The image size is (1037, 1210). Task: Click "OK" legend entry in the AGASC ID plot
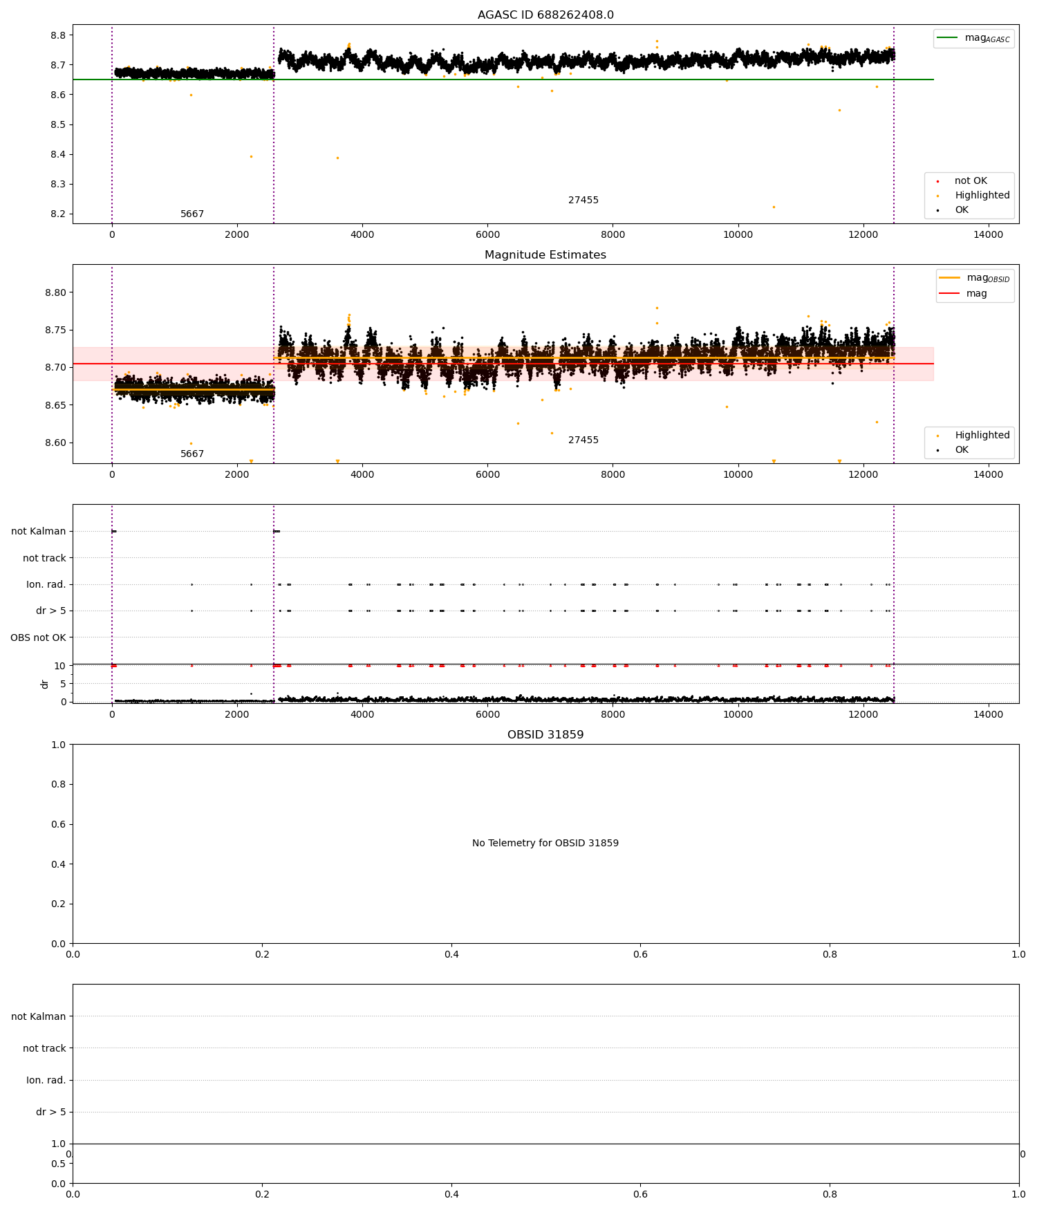click(x=953, y=210)
